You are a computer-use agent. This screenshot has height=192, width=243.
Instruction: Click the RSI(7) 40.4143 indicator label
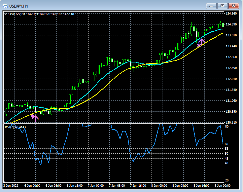pos(15,127)
